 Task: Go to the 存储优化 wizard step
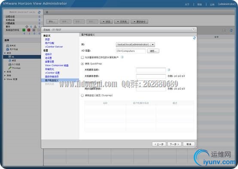(x=49, y=69)
